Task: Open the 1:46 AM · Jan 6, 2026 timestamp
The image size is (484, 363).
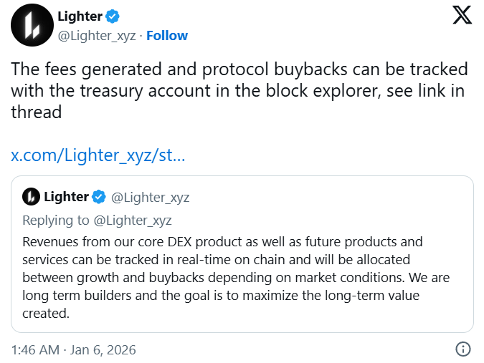Action: (73, 350)
